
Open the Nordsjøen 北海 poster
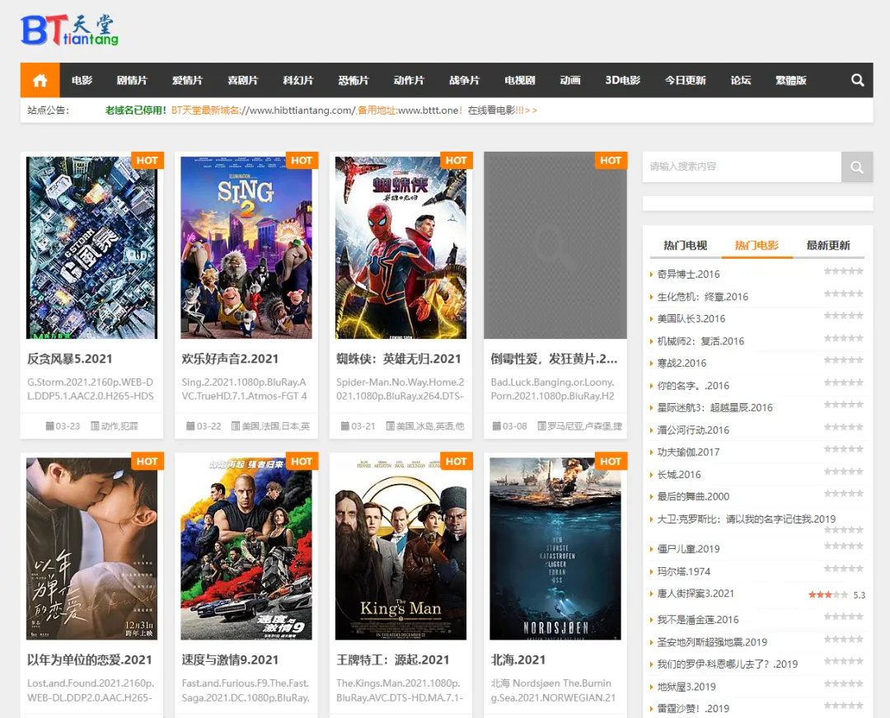click(x=555, y=549)
